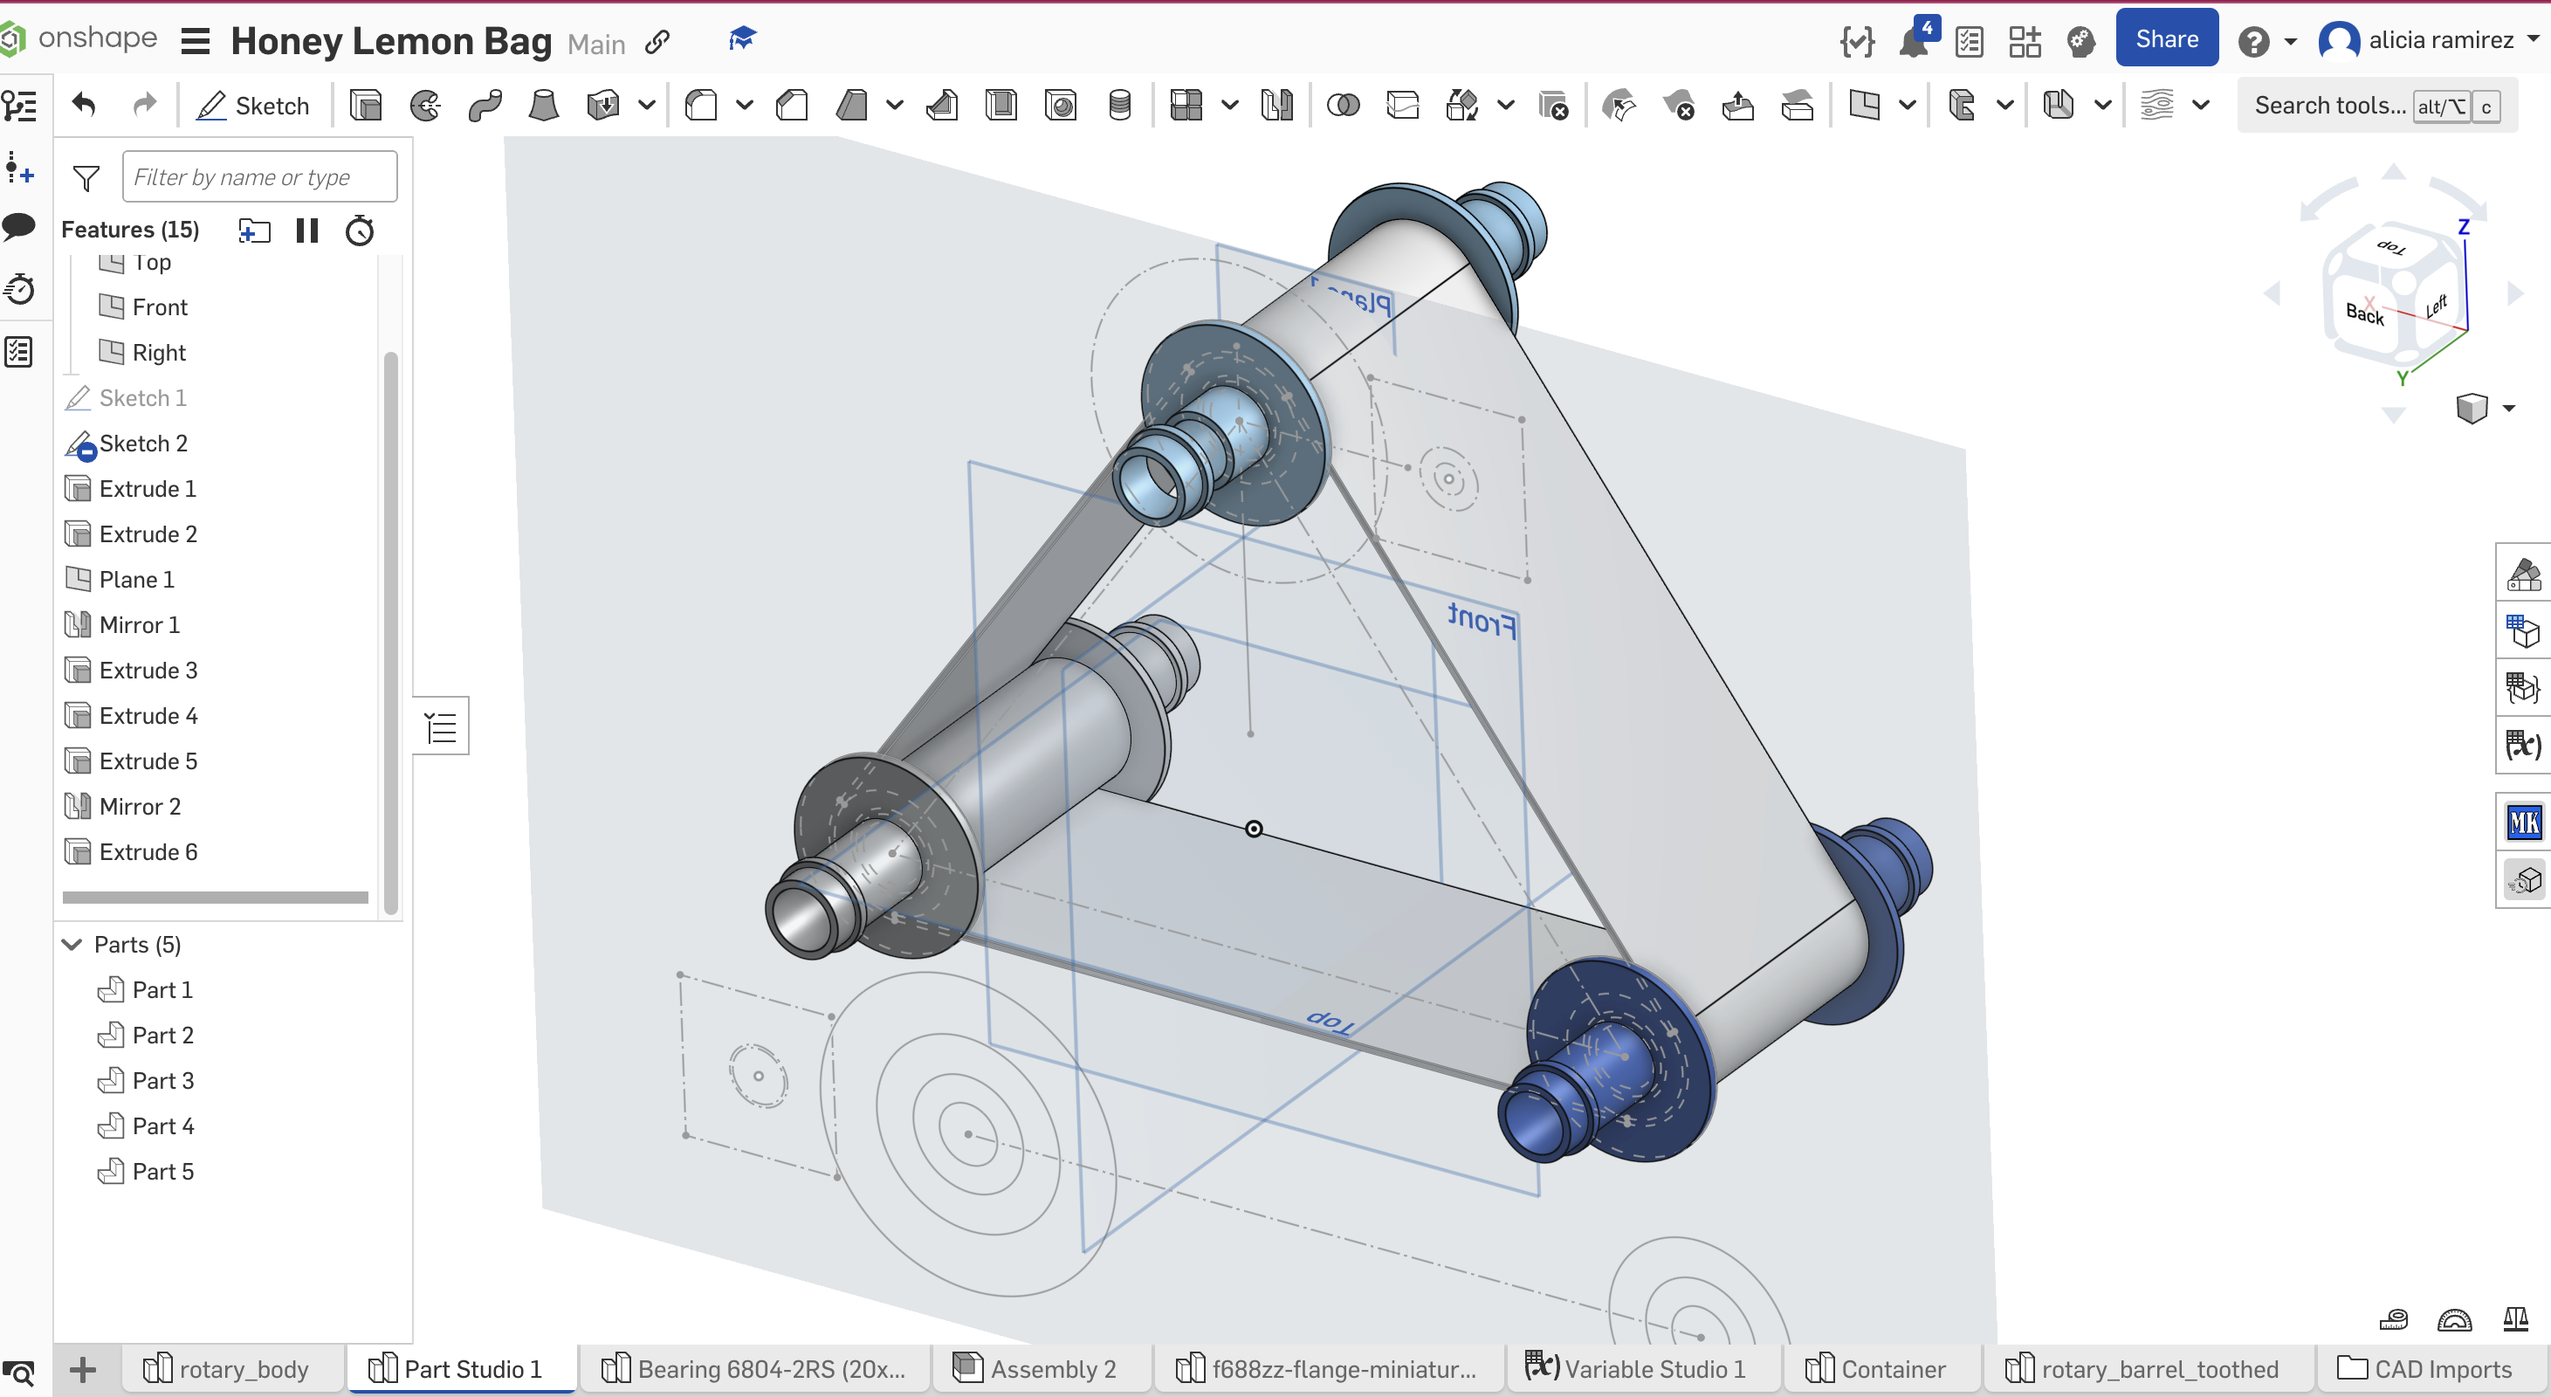Open the CAD Imports folder tab

pyautogui.click(x=2425, y=1369)
